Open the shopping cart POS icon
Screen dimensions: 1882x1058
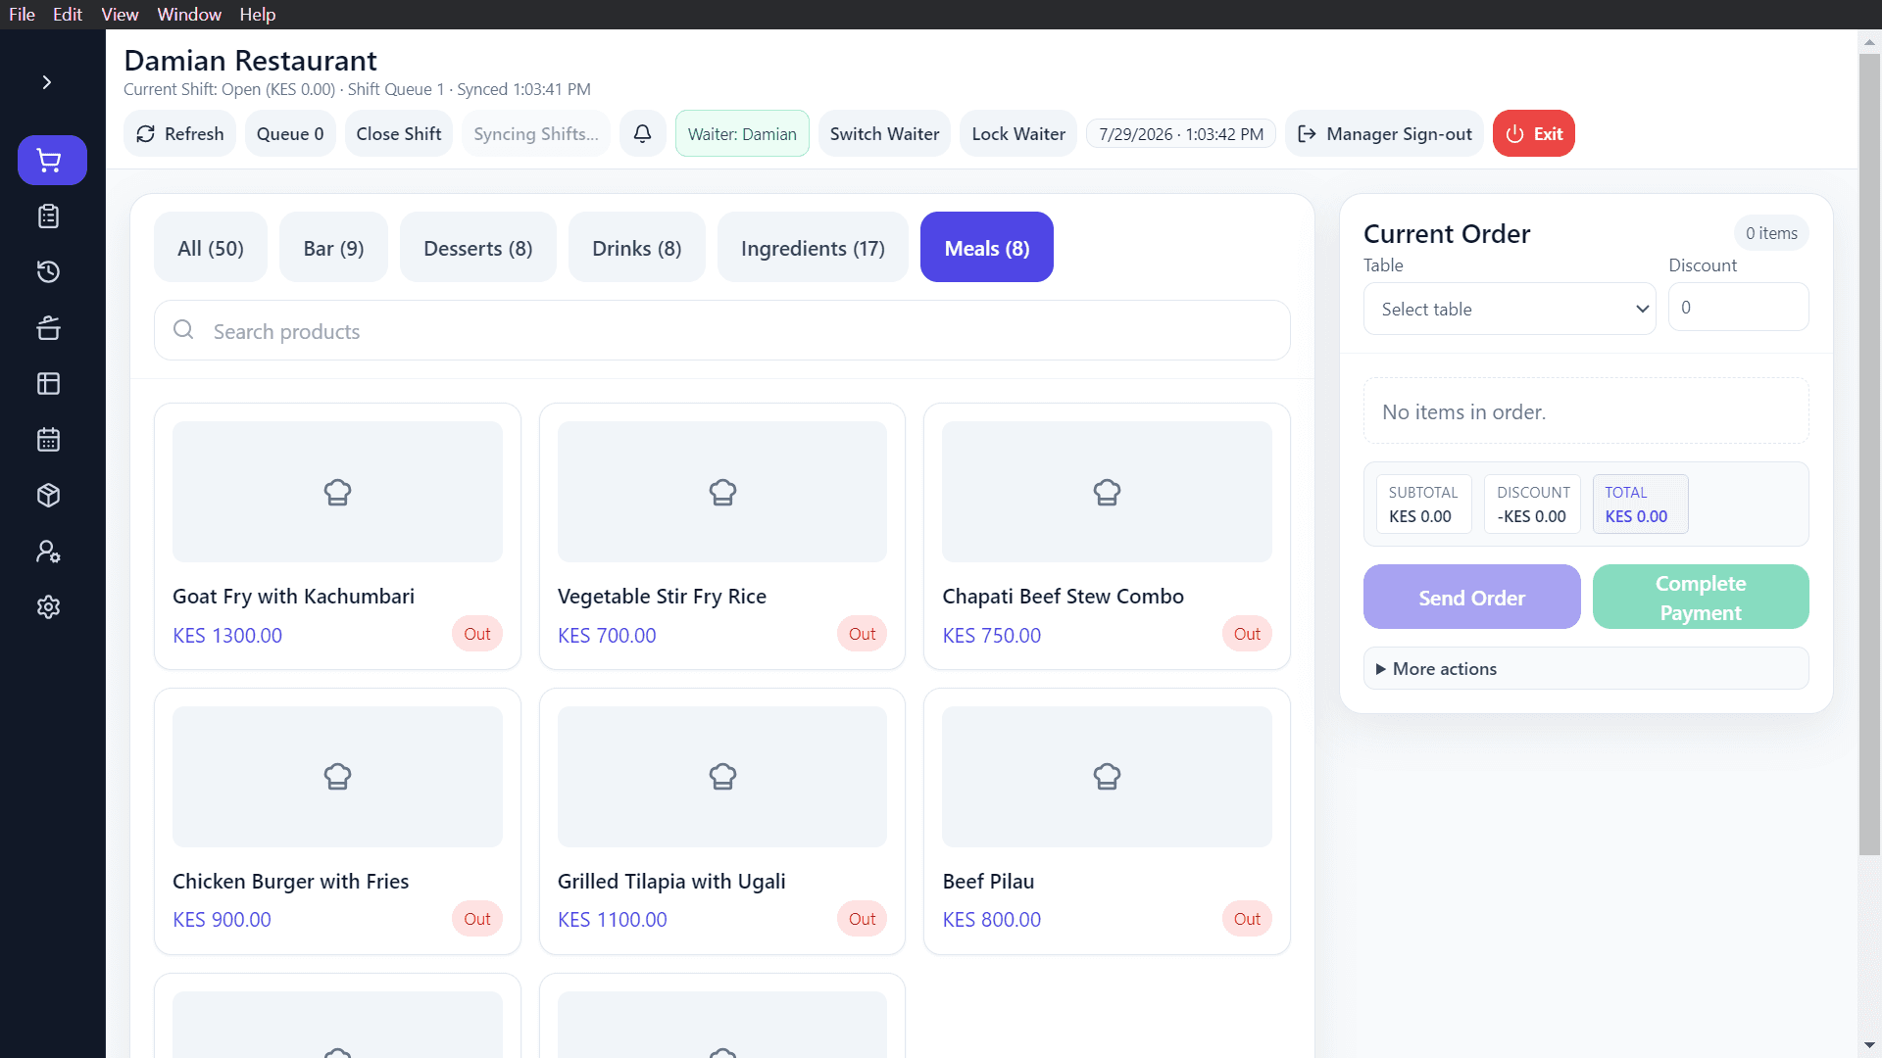coord(52,160)
